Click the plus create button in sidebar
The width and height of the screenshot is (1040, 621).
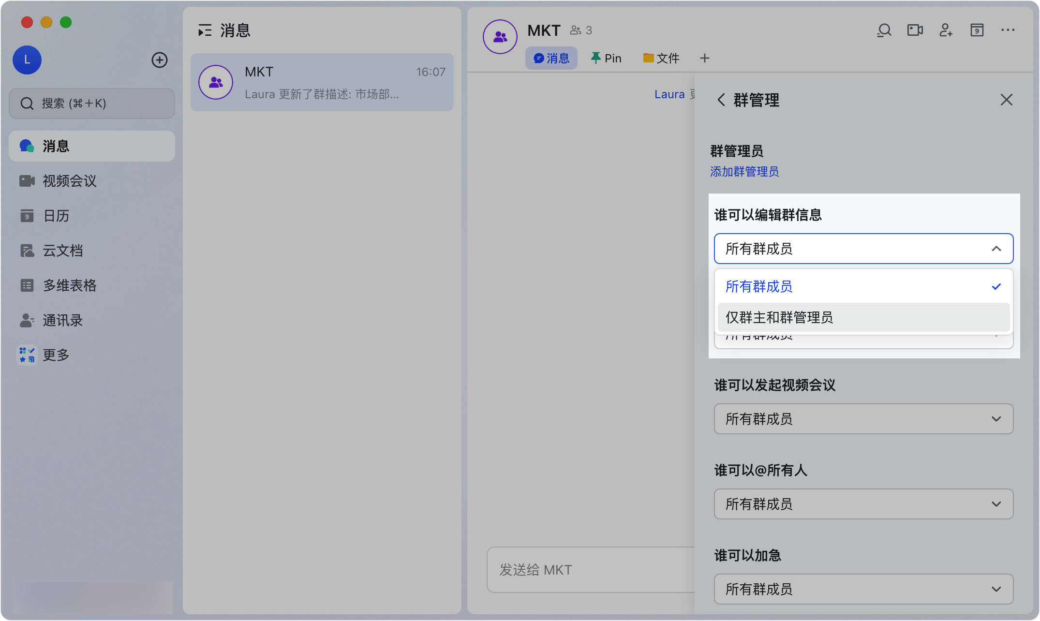160,60
